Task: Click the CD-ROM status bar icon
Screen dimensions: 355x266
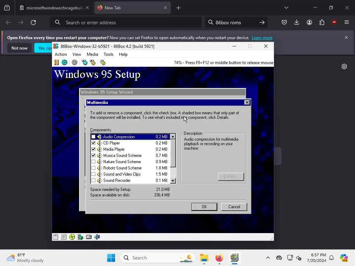Action: coord(72,237)
